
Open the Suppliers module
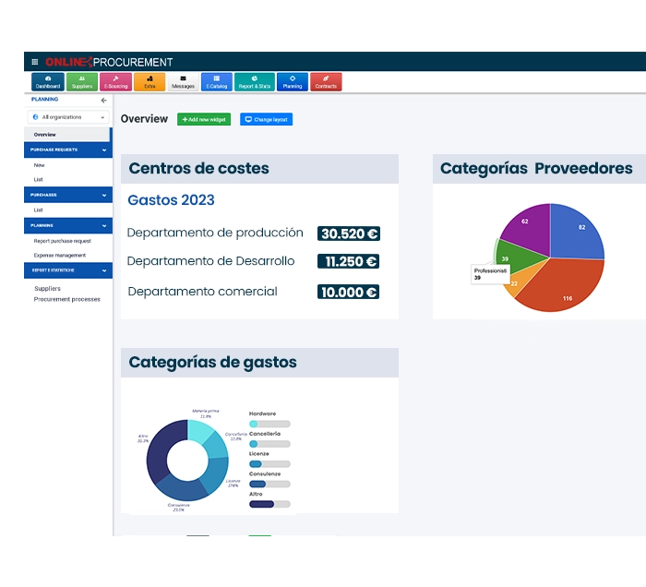82,82
